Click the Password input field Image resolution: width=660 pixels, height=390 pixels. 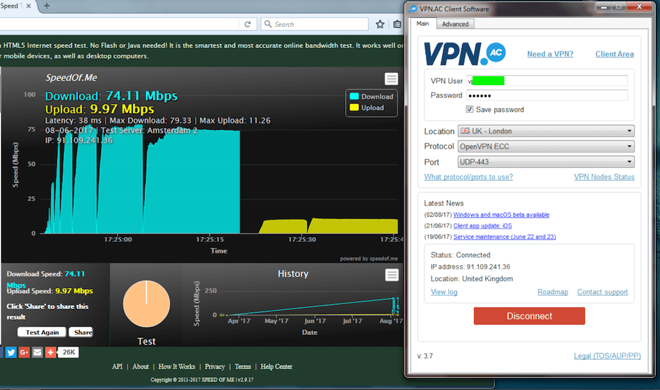tap(547, 95)
